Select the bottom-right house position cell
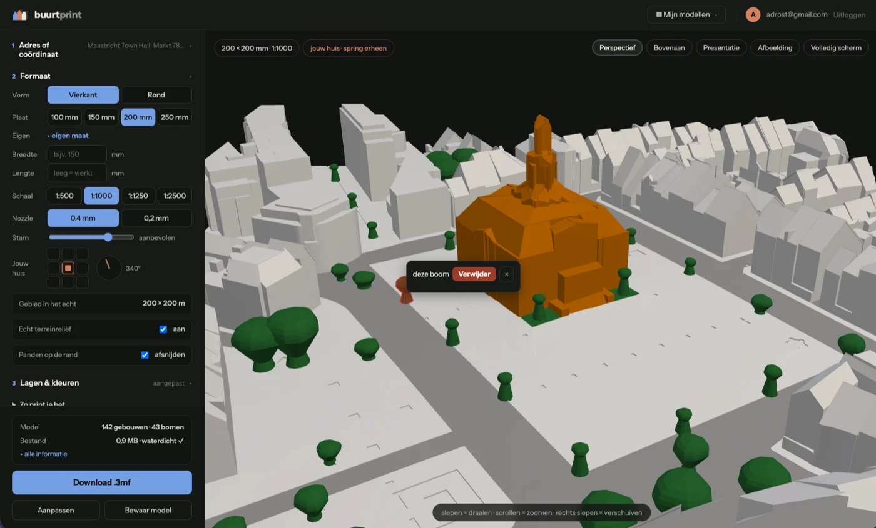This screenshot has width=876, height=528. point(83,282)
